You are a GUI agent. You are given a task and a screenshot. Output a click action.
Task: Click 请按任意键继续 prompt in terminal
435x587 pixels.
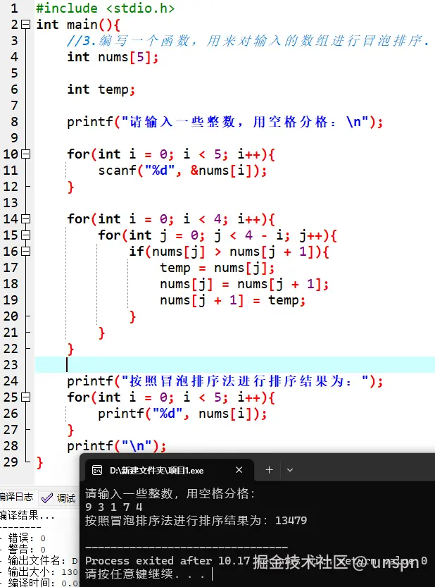click(x=145, y=574)
